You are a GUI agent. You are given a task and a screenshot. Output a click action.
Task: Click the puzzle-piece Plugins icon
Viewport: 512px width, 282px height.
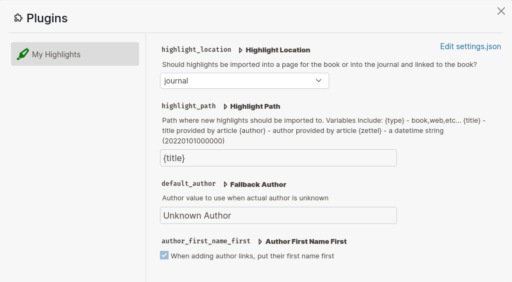(18, 18)
